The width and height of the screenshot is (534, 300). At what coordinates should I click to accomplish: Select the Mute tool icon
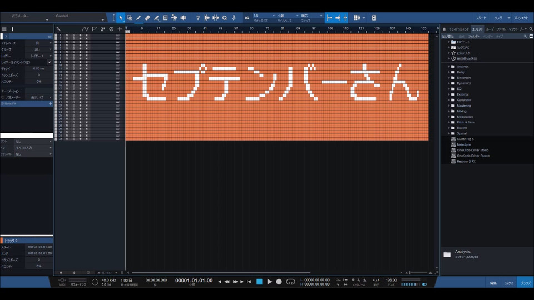[165, 18]
